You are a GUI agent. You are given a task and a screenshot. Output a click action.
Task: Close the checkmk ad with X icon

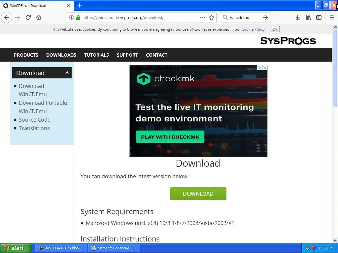[x=265, y=68]
